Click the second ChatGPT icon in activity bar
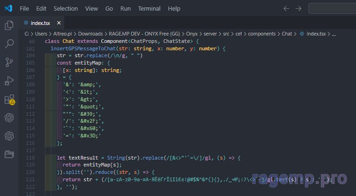This screenshot has height=196, width=356. 9,136
